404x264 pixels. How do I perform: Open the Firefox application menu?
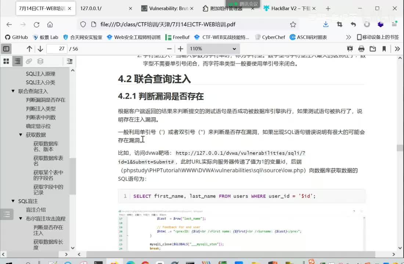tap(394, 25)
